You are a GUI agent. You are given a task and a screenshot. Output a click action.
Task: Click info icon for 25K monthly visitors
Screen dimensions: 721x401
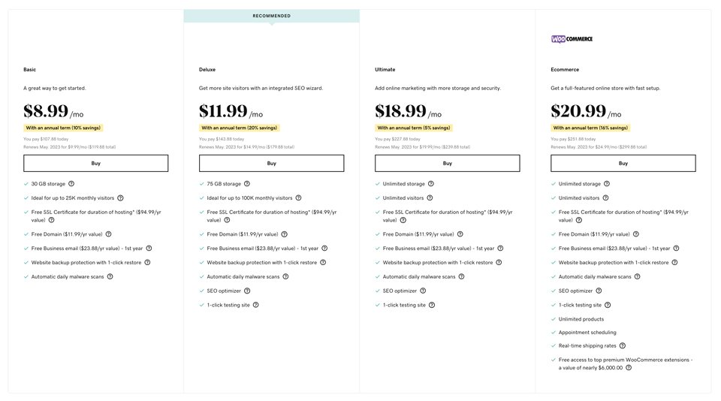(120, 197)
